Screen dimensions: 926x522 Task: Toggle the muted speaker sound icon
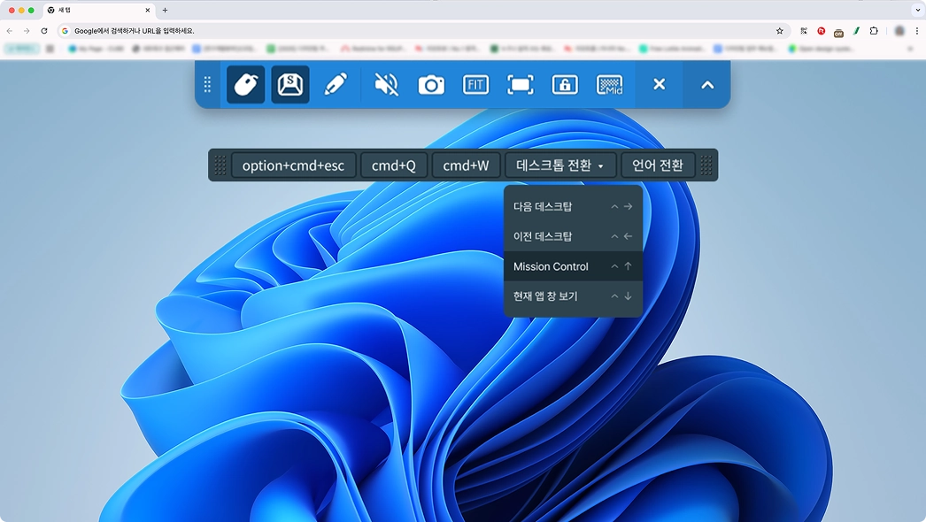386,85
